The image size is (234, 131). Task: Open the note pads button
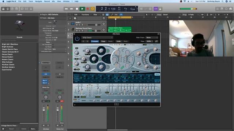click(222, 9)
